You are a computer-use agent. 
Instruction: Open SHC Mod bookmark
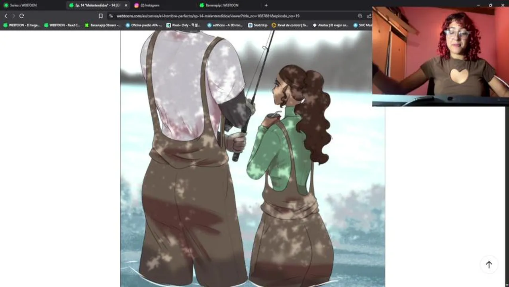[362, 25]
